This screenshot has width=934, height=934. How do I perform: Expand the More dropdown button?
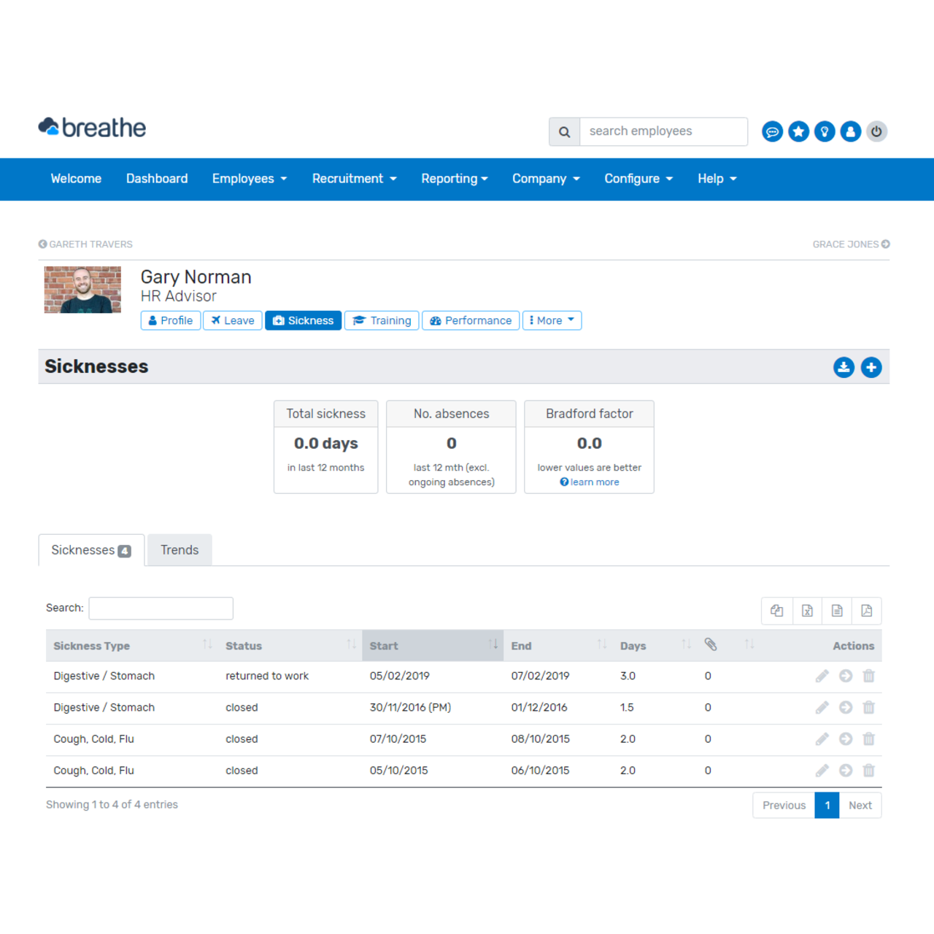pyautogui.click(x=552, y=320)
